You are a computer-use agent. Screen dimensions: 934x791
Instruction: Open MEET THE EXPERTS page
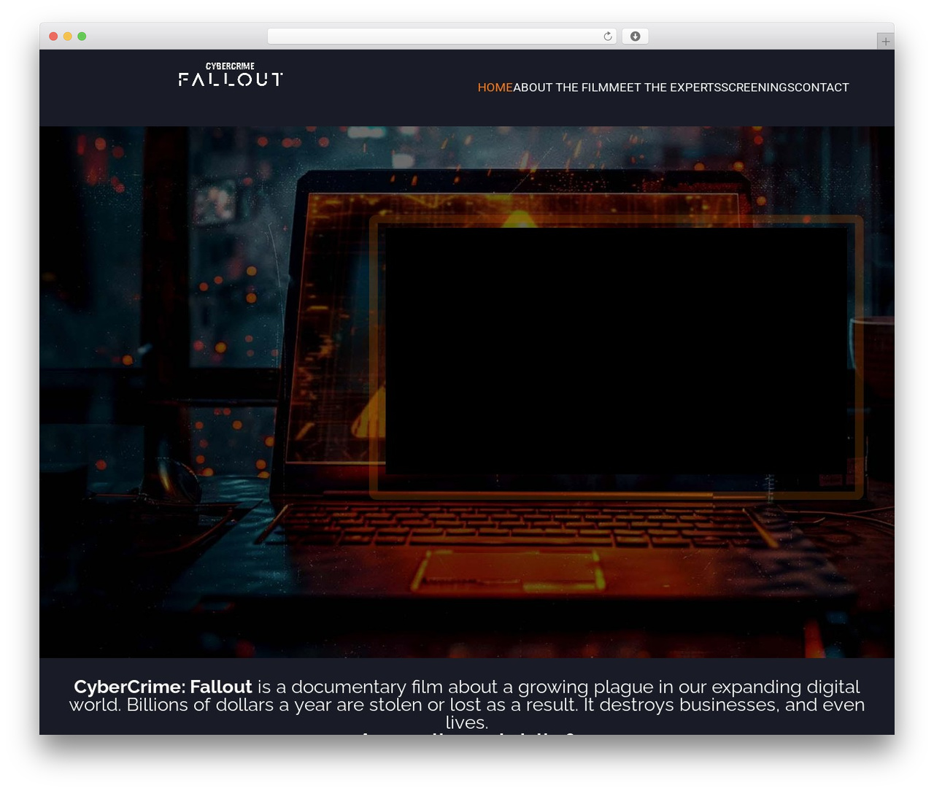(665, 88)
